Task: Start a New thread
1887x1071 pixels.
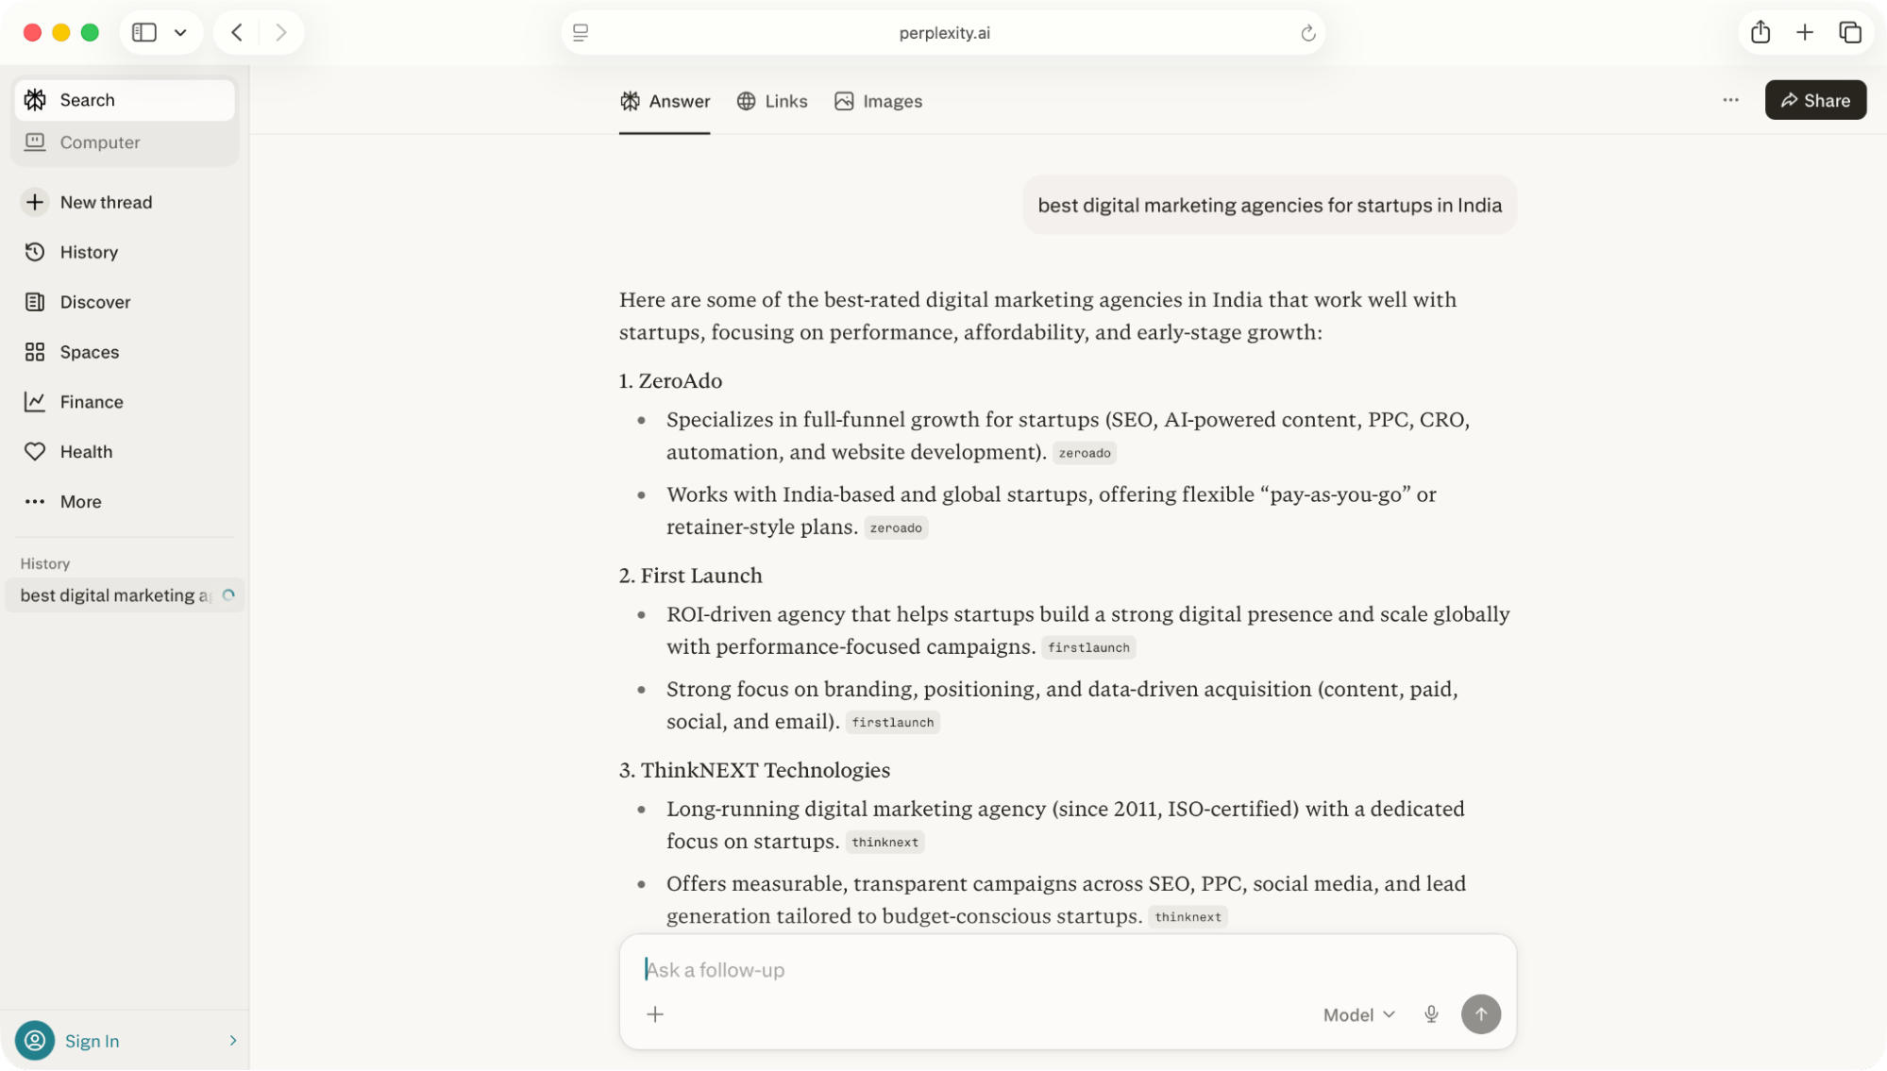Action: (x=106, y=202)
